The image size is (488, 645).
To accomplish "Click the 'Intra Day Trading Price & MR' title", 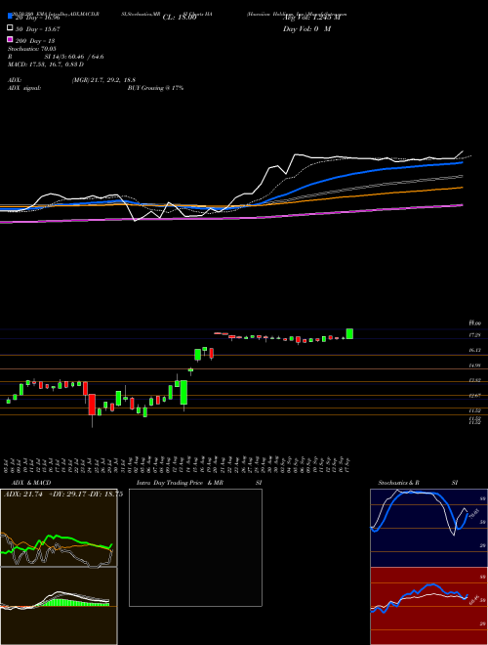I will click(x=180, y=483).
